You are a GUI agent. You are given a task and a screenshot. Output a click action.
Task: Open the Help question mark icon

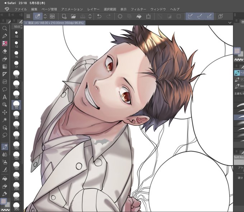click(x=221, y=16)
